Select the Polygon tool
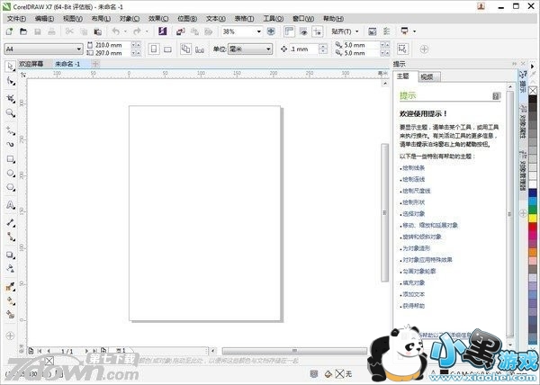Viewport: 540px width, 385px height. point(10,189)
